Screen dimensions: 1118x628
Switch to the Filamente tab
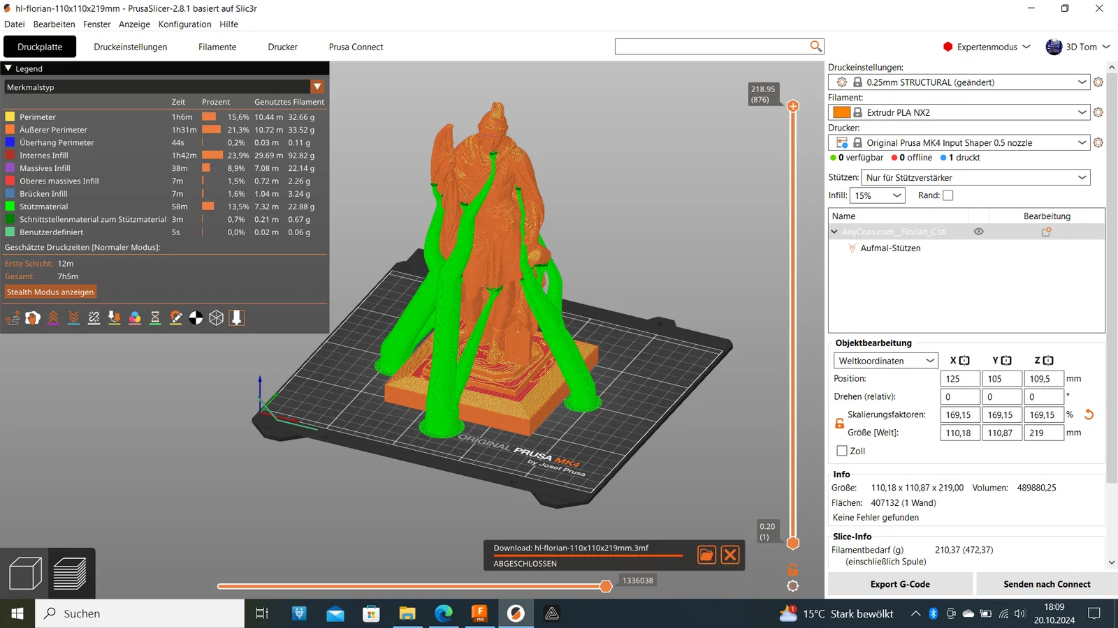tap(217, 47)
